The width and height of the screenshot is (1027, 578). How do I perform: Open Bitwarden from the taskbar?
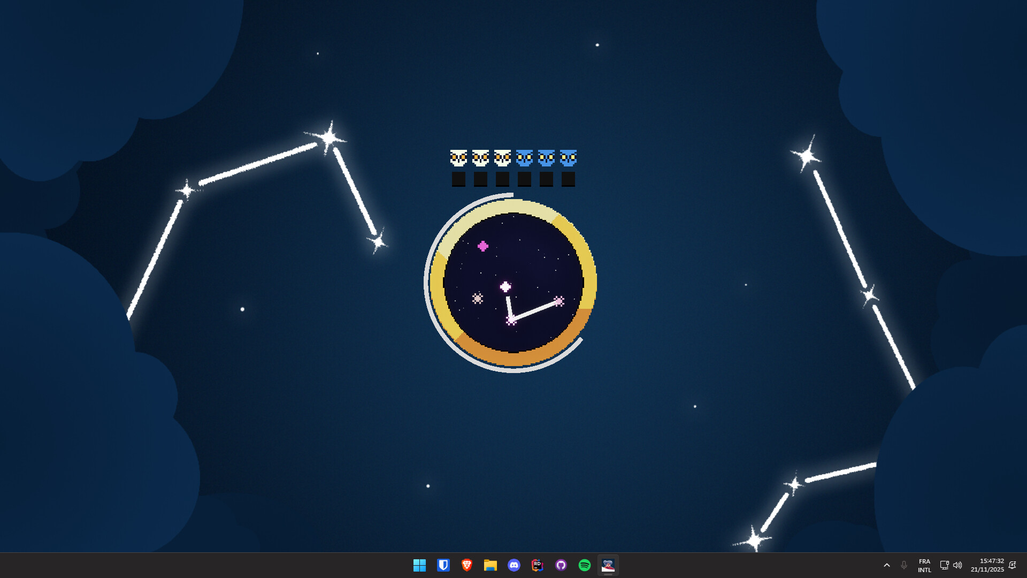(x=444, y=565)
